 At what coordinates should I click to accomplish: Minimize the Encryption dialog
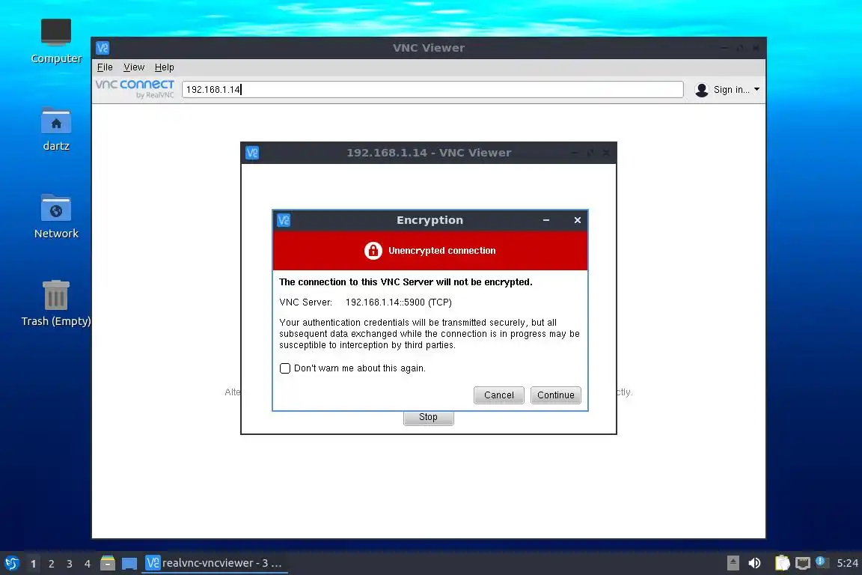[546, 220]
